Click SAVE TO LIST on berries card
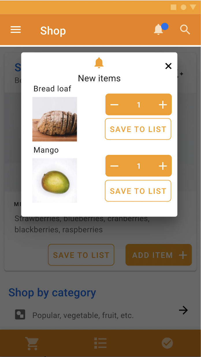 81,255
